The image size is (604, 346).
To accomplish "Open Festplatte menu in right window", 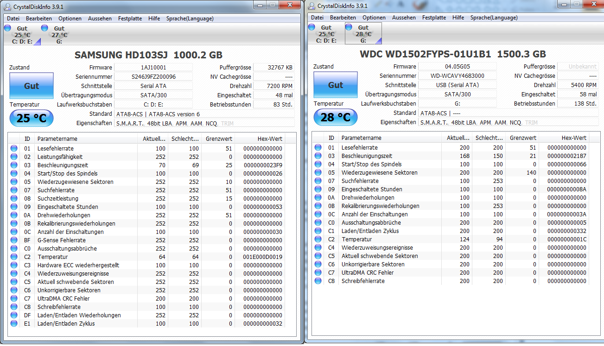I will (434, 18).
